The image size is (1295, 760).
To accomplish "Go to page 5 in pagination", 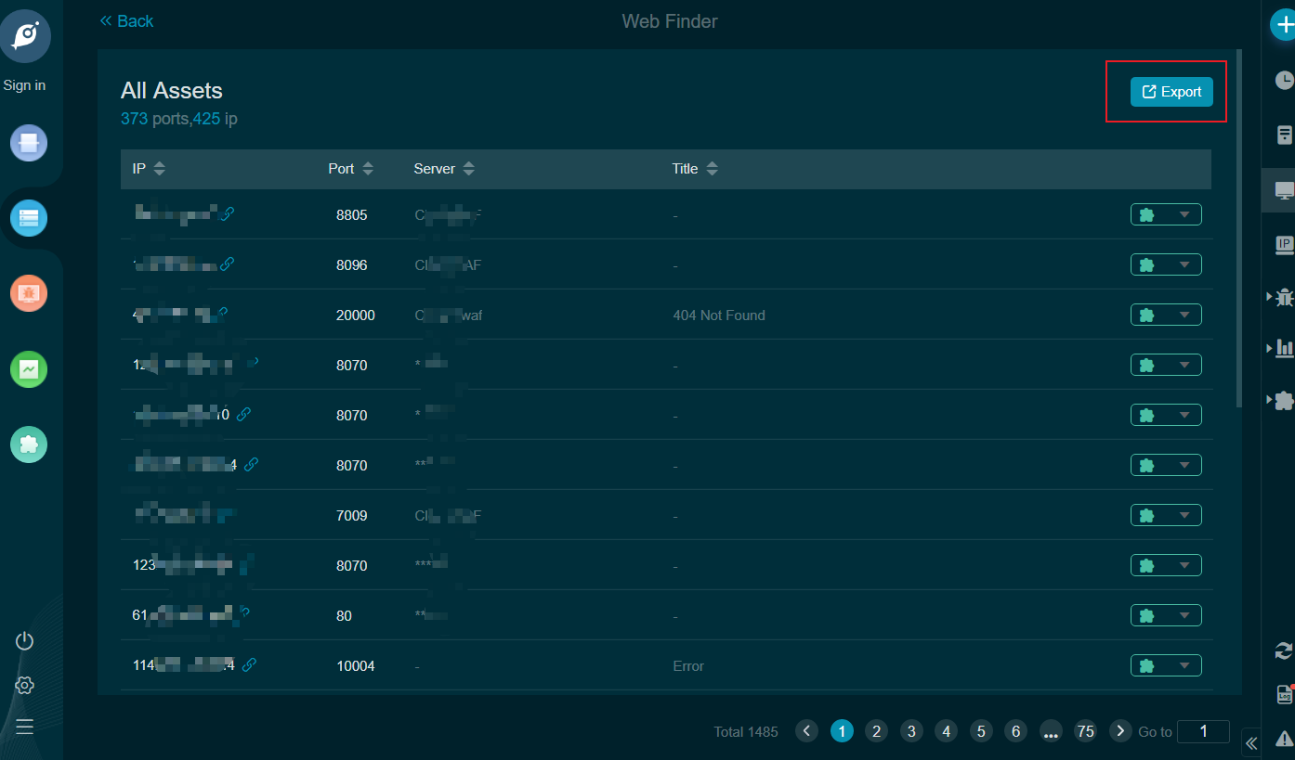I will point(981,731).
